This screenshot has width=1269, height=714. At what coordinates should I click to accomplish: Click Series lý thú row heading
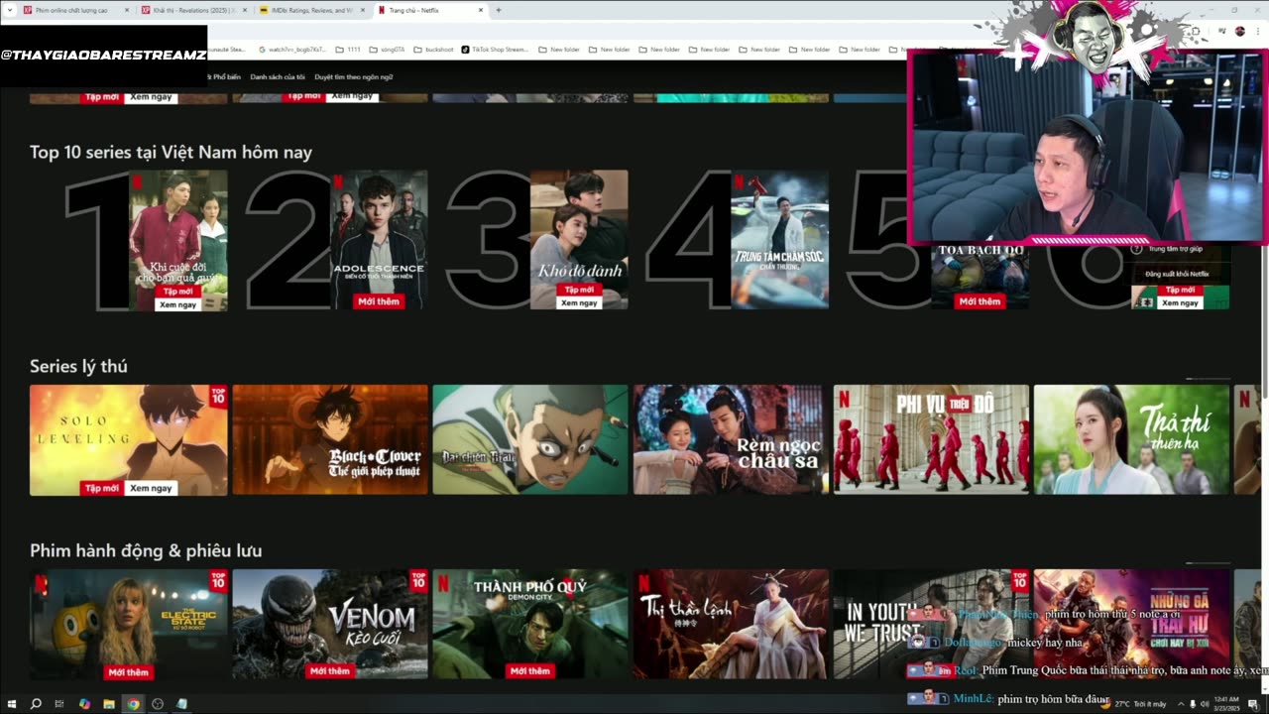point(78,366)
